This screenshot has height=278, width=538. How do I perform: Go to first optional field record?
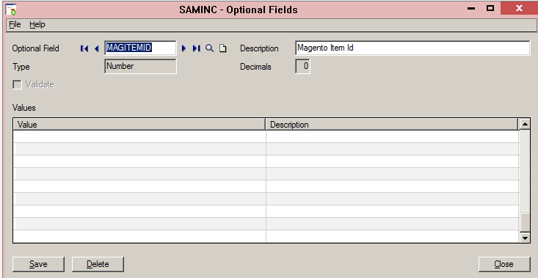84,48
